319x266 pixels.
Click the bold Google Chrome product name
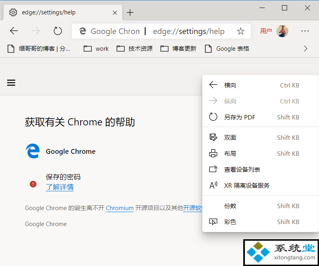71,151
